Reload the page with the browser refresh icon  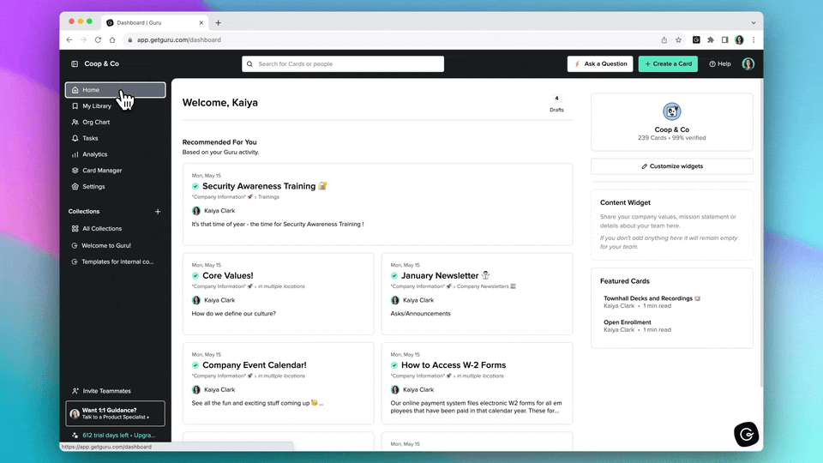click(98, 40)
